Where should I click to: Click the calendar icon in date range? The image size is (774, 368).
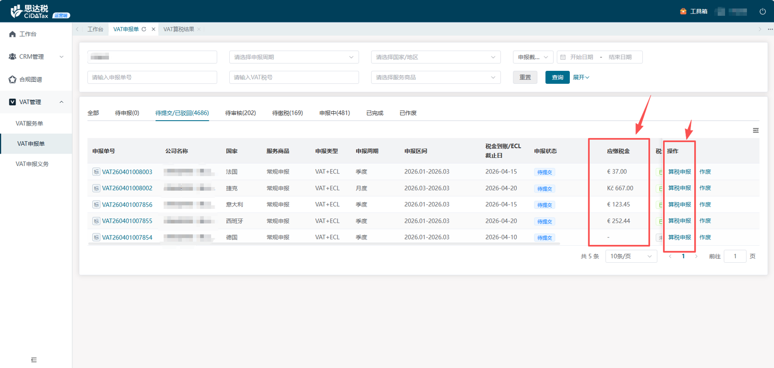point(563,57)
